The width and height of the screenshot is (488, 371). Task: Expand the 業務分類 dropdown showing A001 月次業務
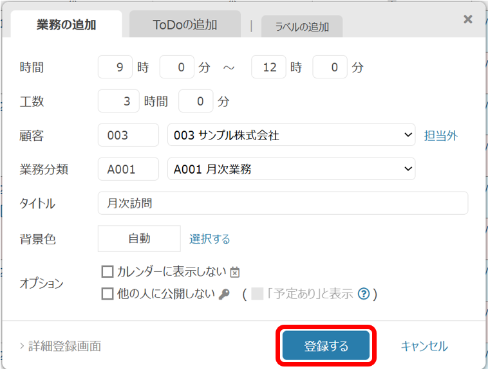[x=291, y=169]
